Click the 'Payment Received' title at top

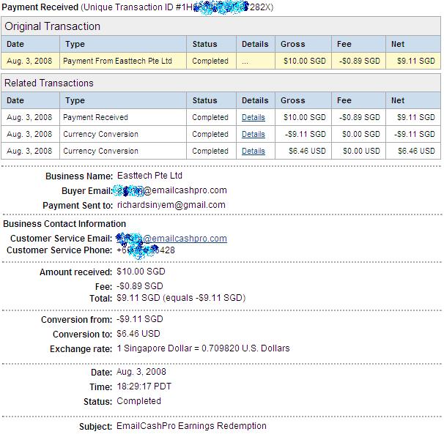pyautogui.click(x=40, y=7)
